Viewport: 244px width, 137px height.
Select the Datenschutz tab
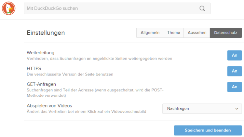225,33
